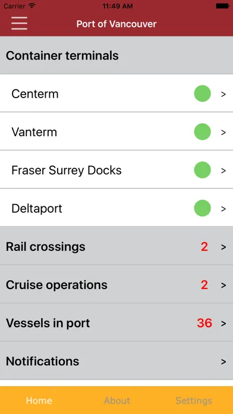Tap the Wi-Fi icon in status bar
Image resolution: width=233 pixels, height=414 pixels.
coord(32,6)
